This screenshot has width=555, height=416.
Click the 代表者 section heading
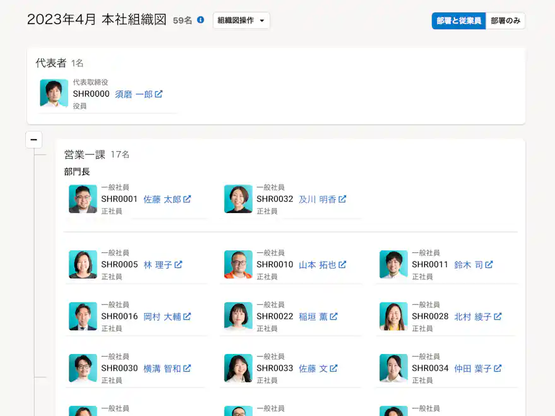point(51,63)
